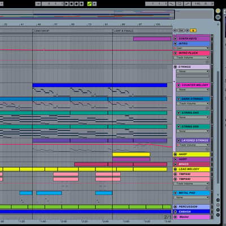Screen dimensions: 226x226
Task: Unfold the CABASA track
Action: 175,212
